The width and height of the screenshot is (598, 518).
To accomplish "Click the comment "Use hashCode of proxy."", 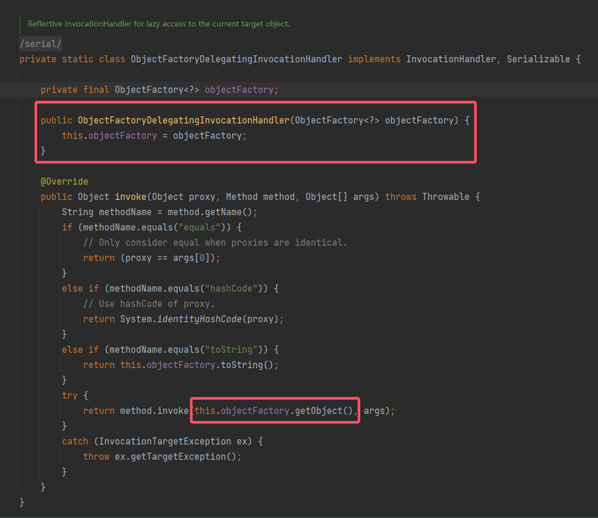I will (x=149, y=303).
